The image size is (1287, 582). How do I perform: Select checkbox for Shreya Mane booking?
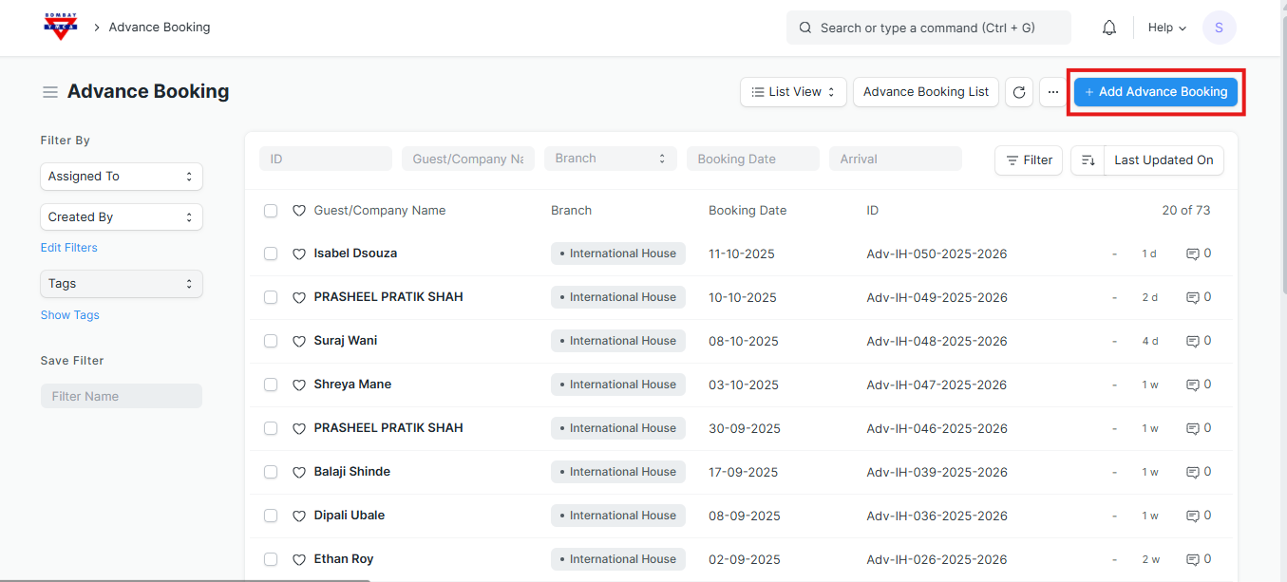click(x=271, y=385)
